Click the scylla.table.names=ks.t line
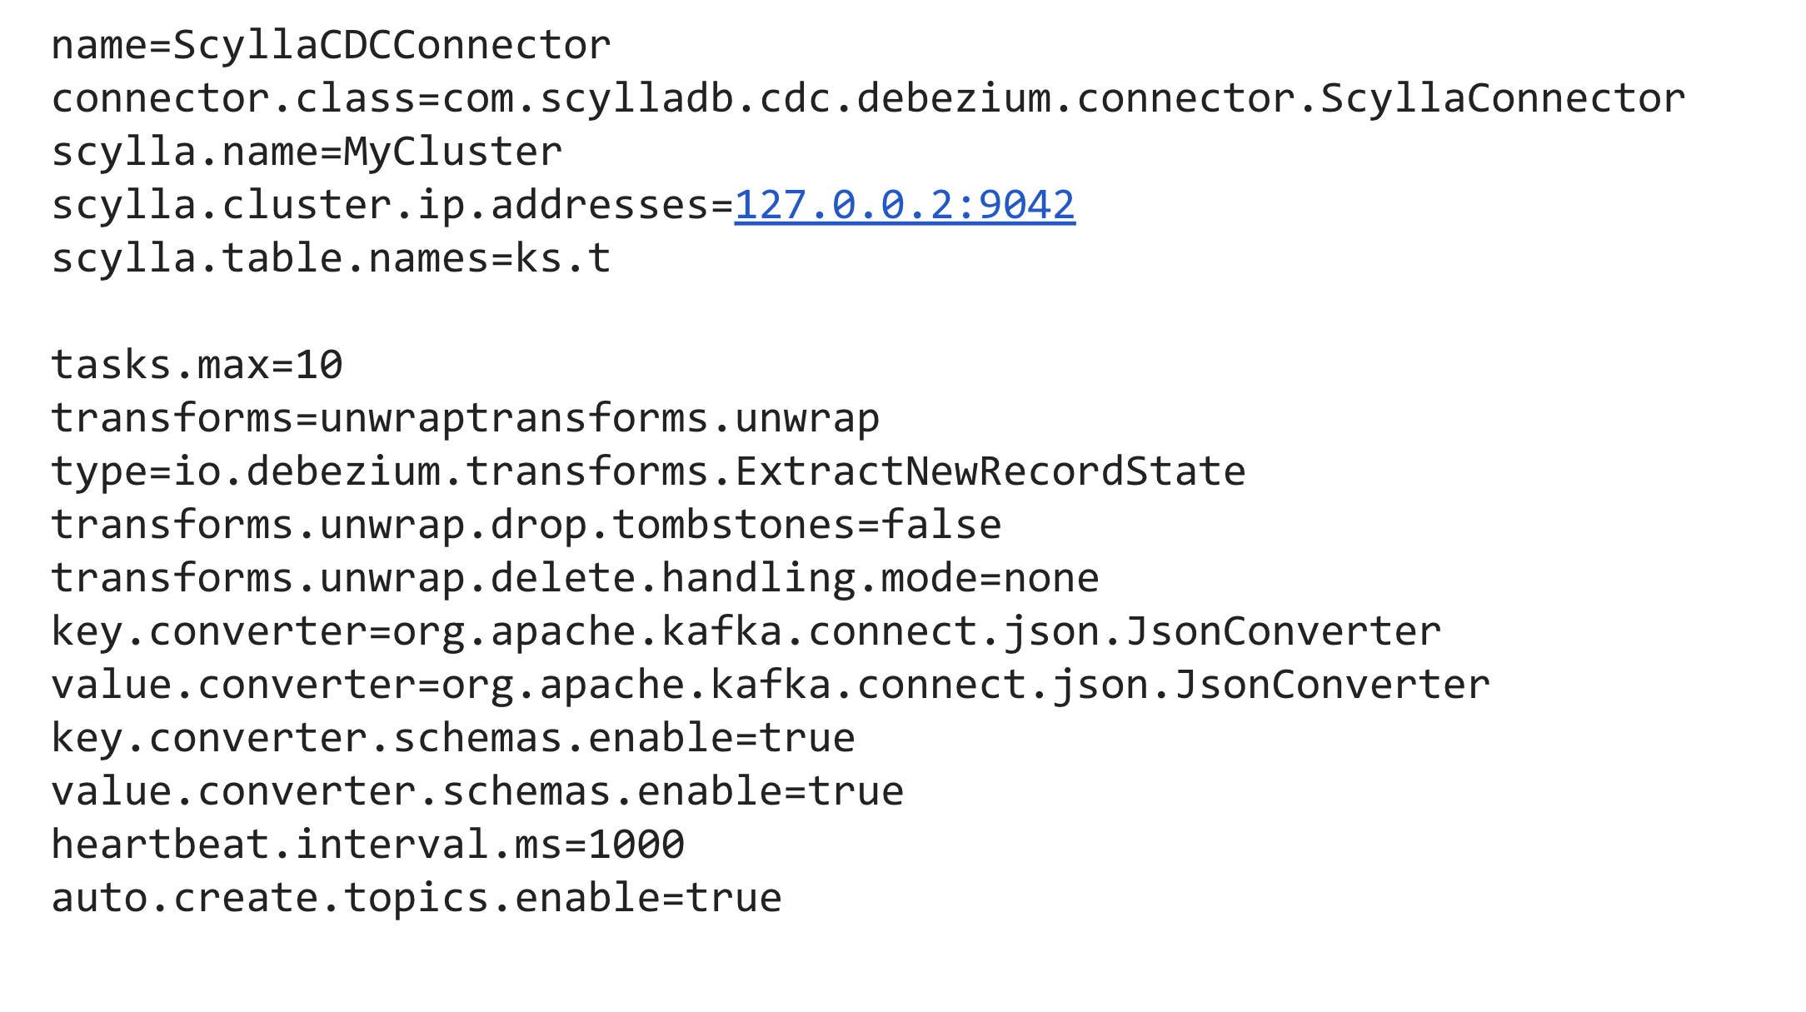This screenshot has height=1012, width=1806. pos(332,258)
